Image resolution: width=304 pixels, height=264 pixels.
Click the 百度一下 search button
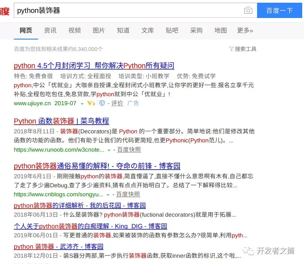[279, 10]
